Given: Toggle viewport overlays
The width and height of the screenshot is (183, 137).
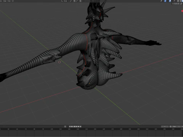Looking at the screenshot, I should point(170,1).
